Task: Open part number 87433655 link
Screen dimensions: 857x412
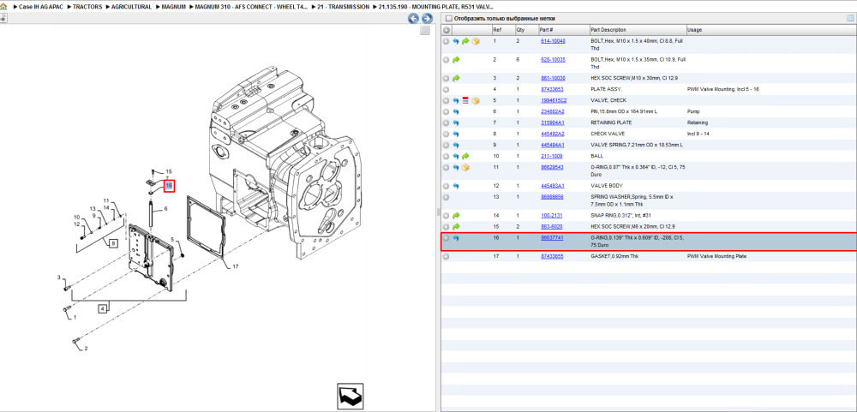Action: coord(552,256)
